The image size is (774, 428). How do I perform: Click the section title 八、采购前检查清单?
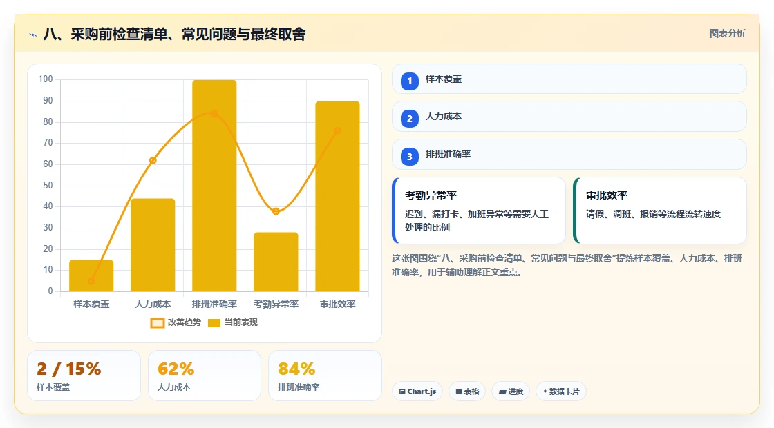click(x=174, y=34)
